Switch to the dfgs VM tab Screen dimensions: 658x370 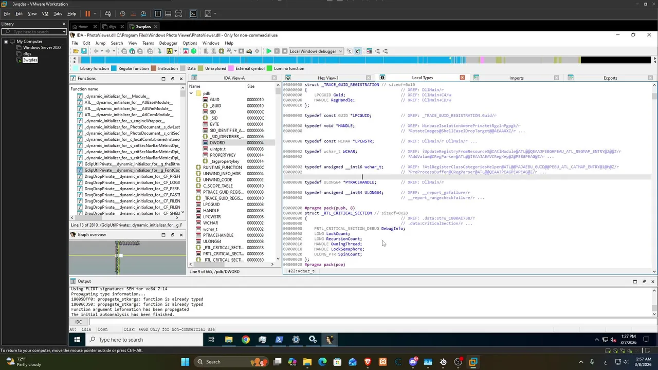coord(112,27)
